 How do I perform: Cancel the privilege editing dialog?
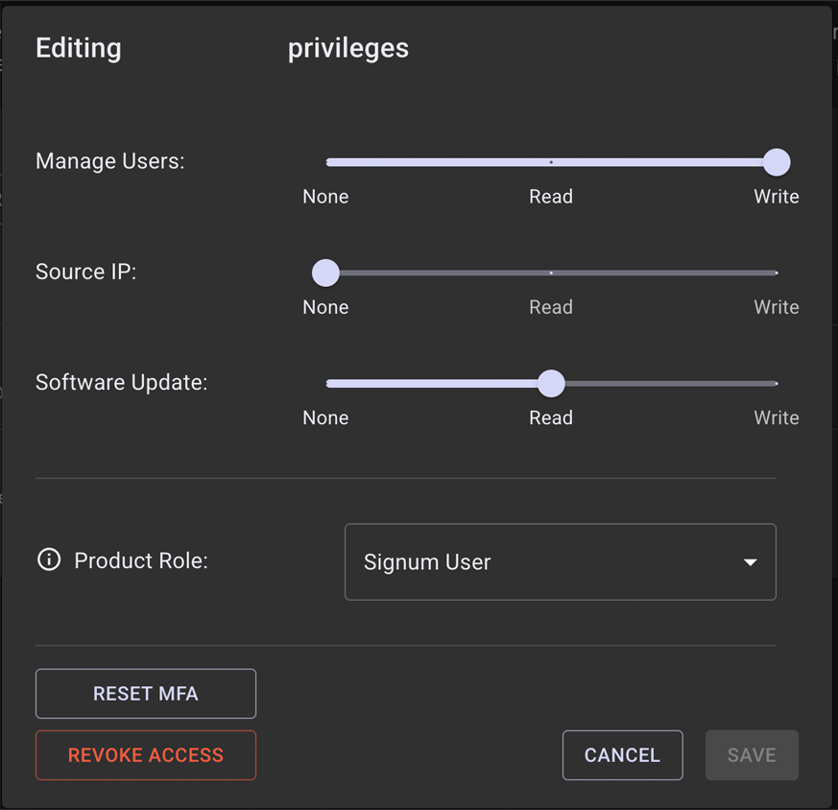pos(622,755)
